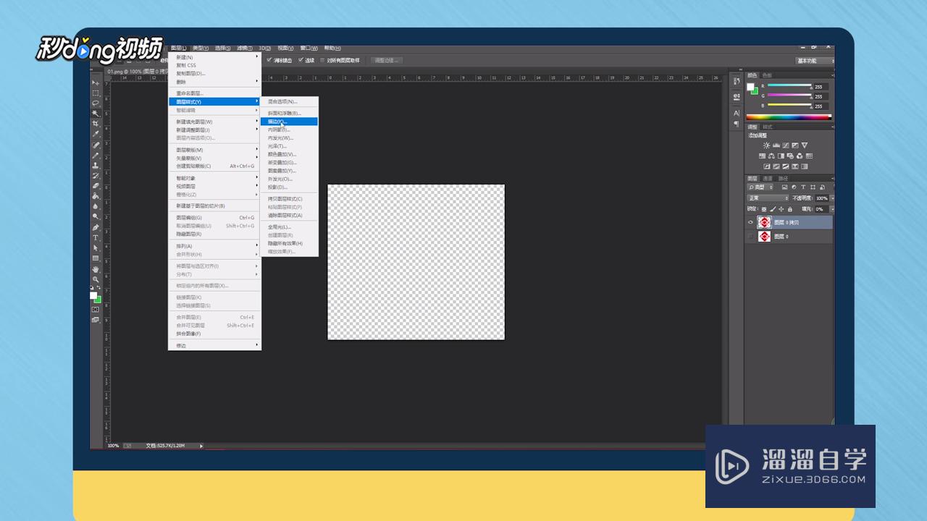The height and width of the screenshot is (521, 927).
Task: Select the Zoom tool
Action: [x=95, y=279]
